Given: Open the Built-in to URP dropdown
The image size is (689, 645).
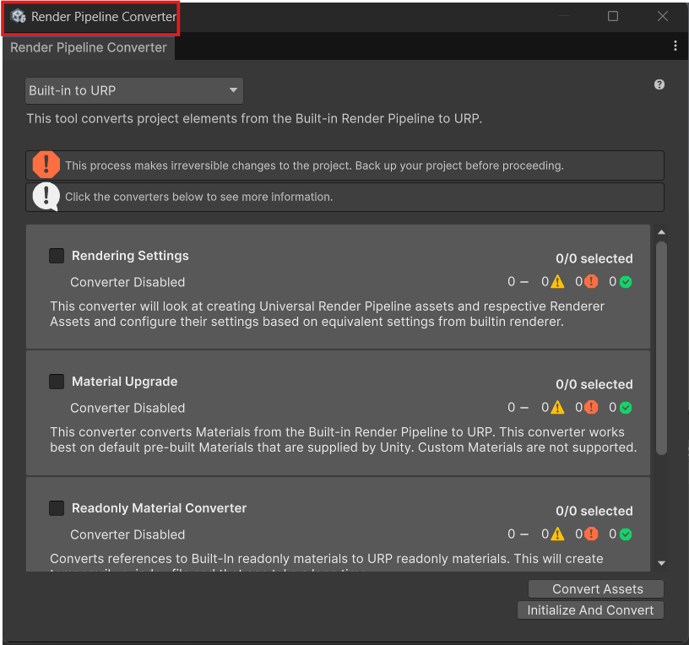Looking at the screenshot, I should [134, 90].
